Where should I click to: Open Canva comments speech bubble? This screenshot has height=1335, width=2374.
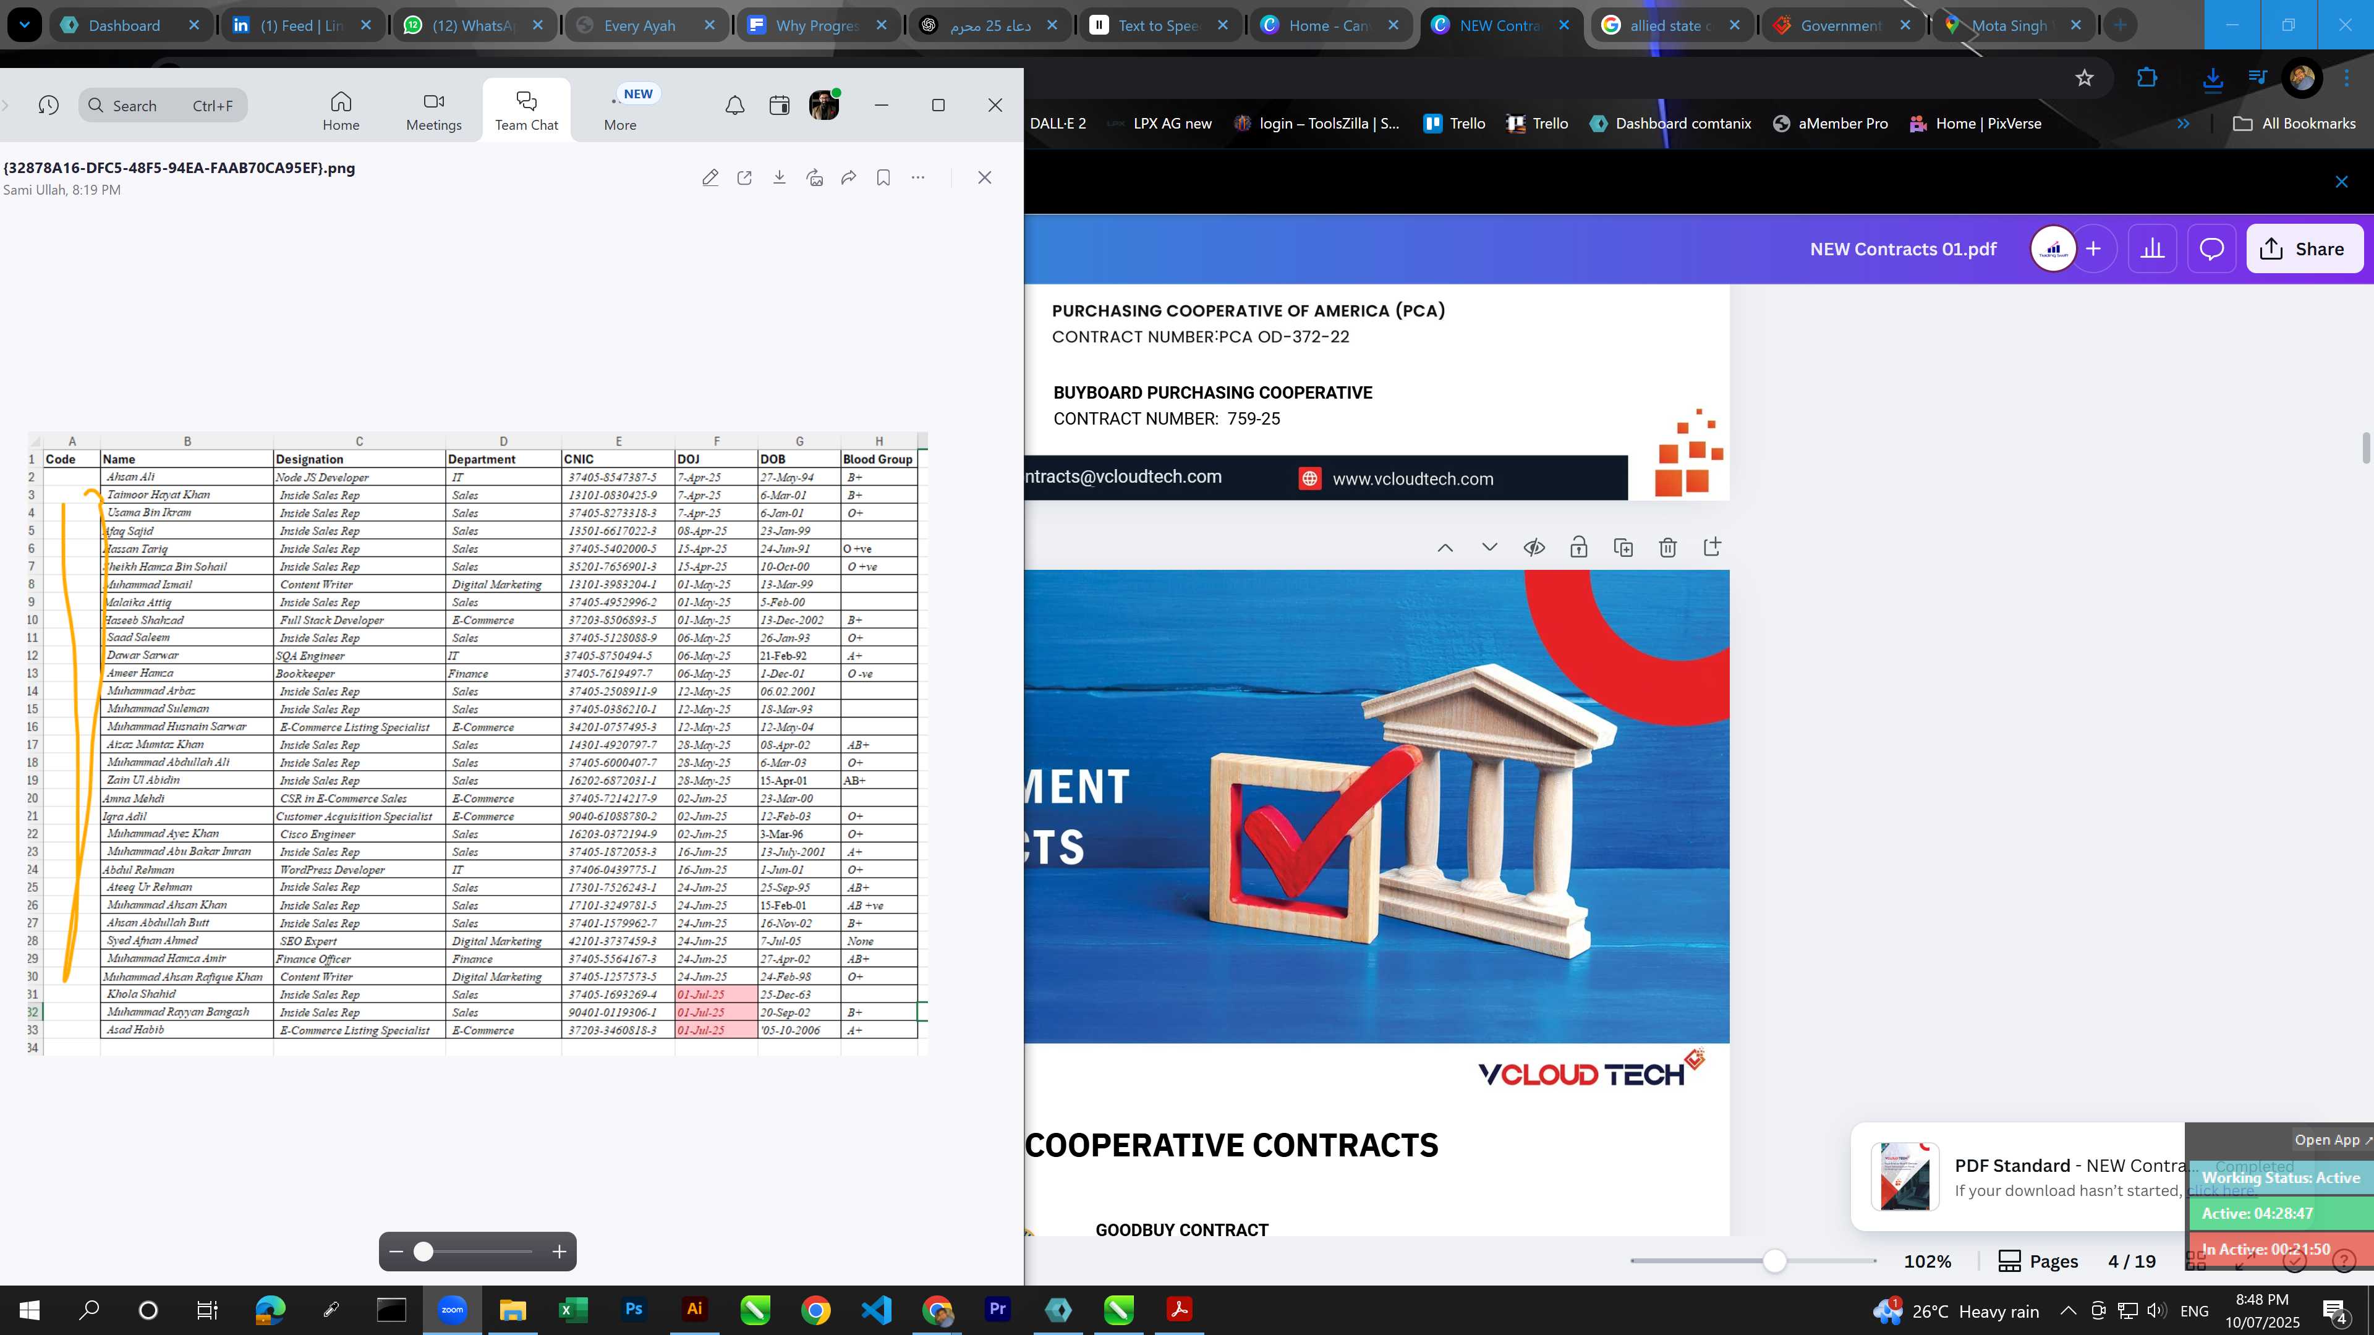[2212, 248]
